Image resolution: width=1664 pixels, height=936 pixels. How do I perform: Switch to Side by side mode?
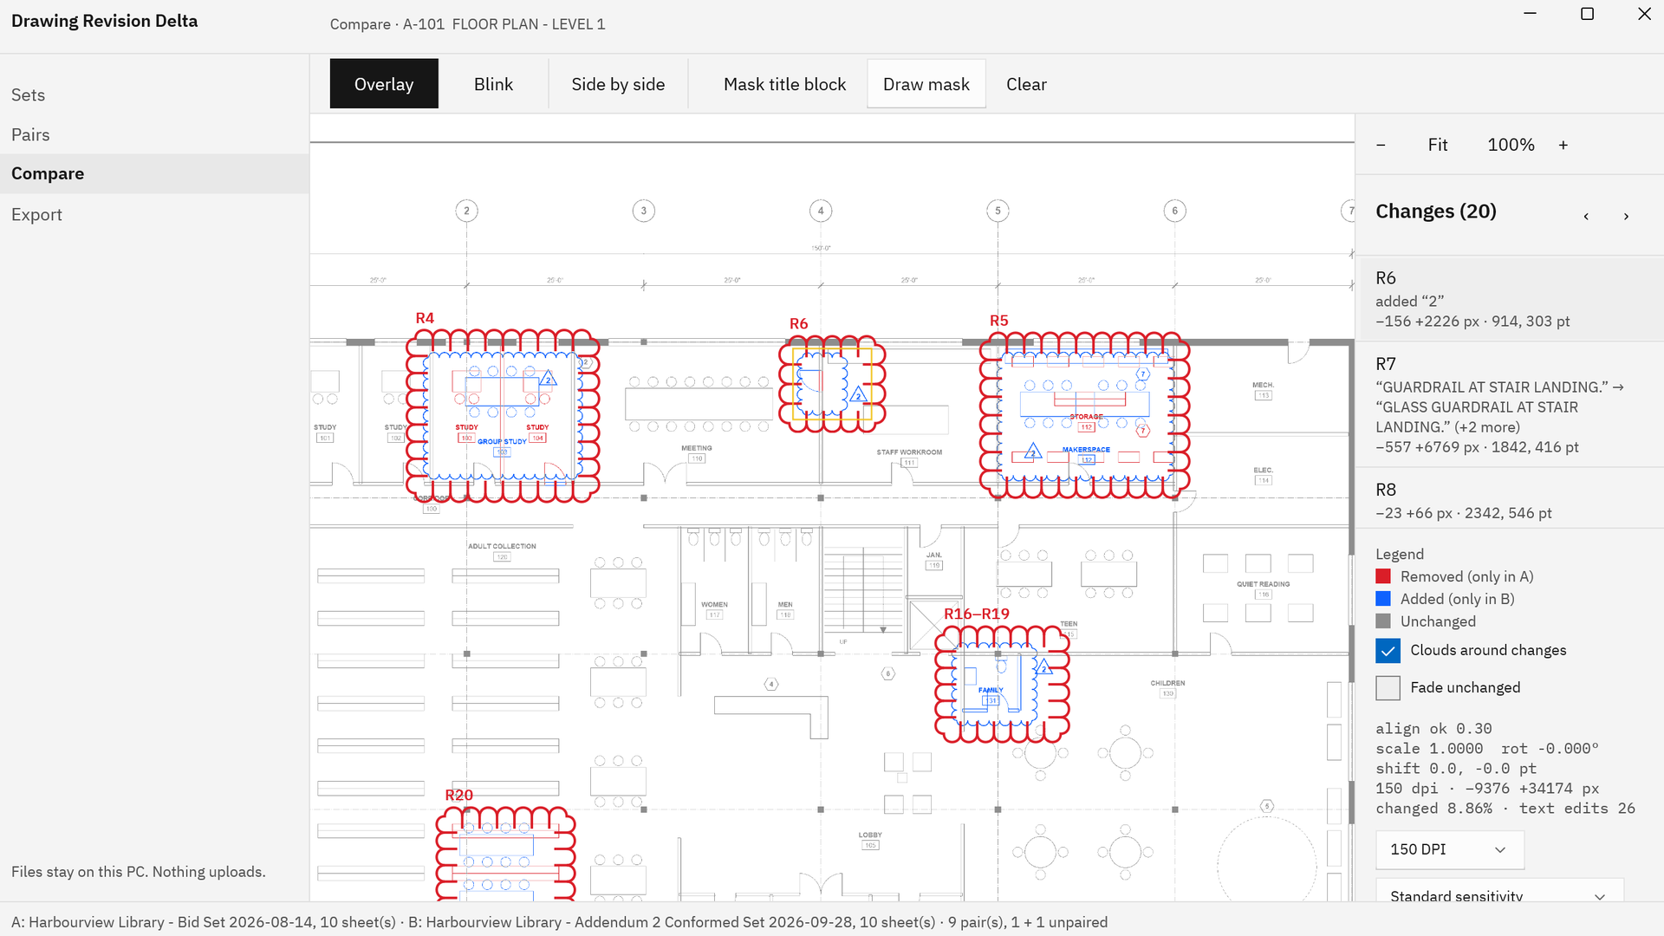pos(618,84)
